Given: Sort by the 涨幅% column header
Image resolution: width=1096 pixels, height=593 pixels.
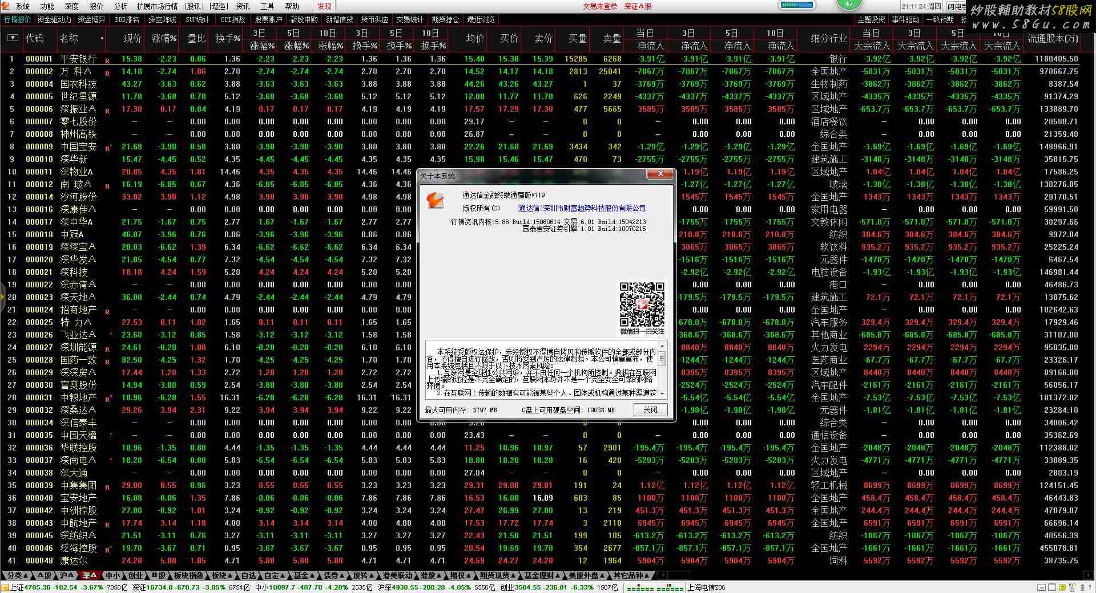Looking at the screenshot, I should 164,38.
